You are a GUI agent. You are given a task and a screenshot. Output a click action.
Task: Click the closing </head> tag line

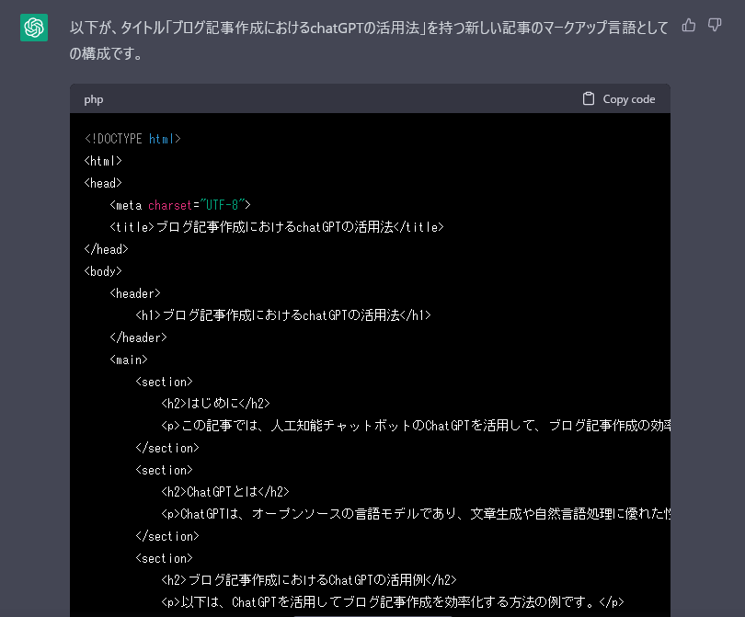tap(107, 249)
